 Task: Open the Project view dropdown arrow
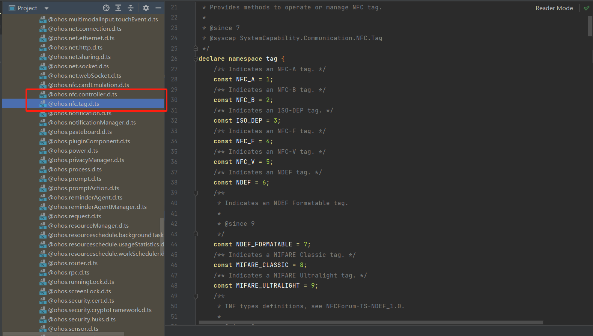coord(47,8)
